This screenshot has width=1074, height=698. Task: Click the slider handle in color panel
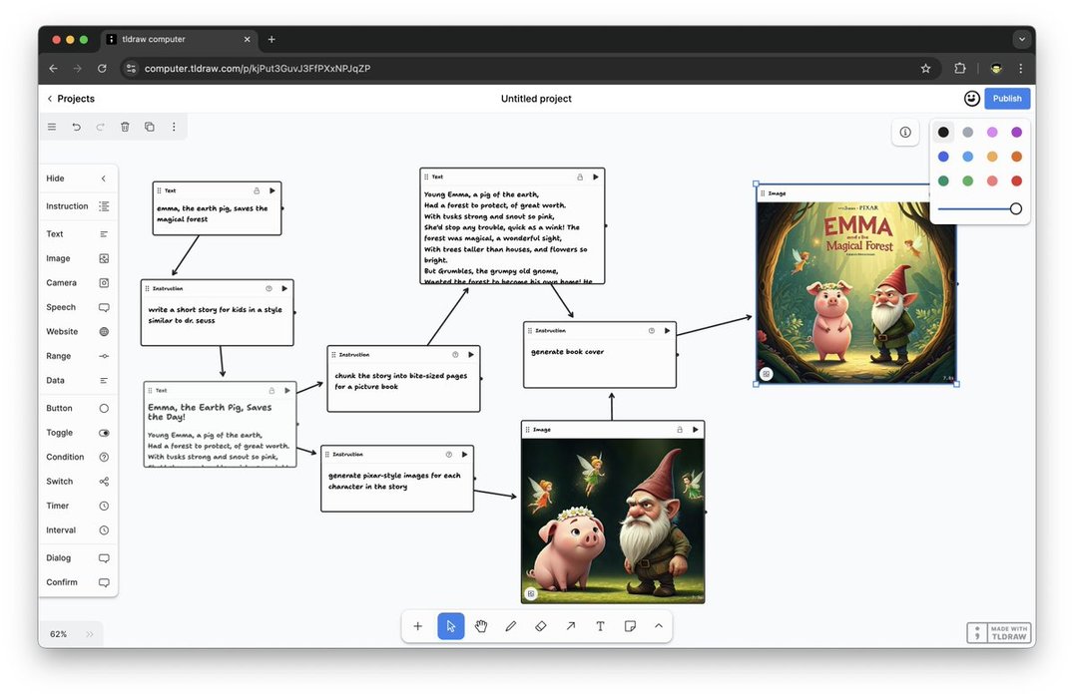coord(1016,208)
